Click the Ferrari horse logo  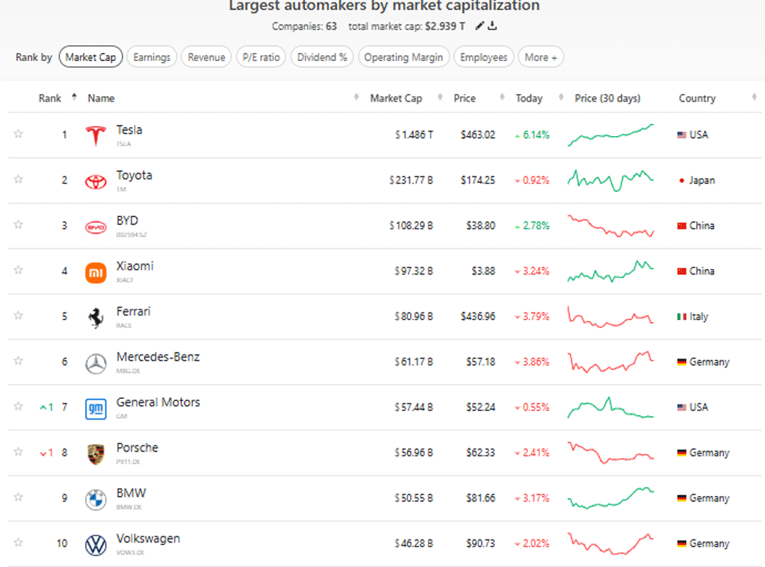coord(96,317)
